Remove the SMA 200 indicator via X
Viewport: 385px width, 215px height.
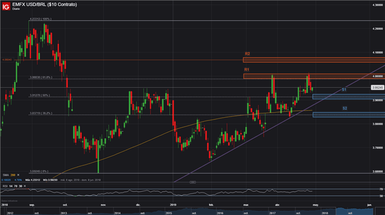tap(19, 175)
